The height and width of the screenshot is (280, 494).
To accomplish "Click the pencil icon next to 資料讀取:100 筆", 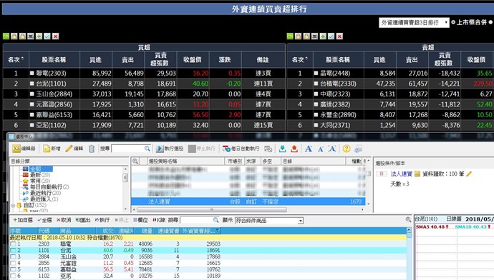I will pos(469,174).
